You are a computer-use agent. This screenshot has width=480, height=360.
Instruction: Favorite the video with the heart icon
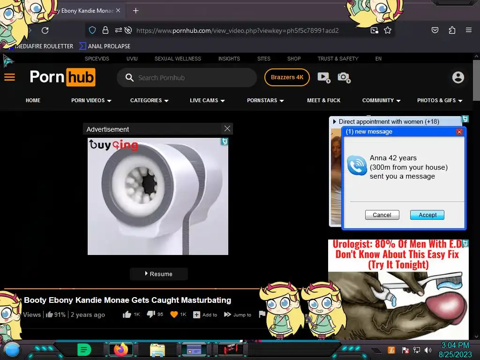174,315
